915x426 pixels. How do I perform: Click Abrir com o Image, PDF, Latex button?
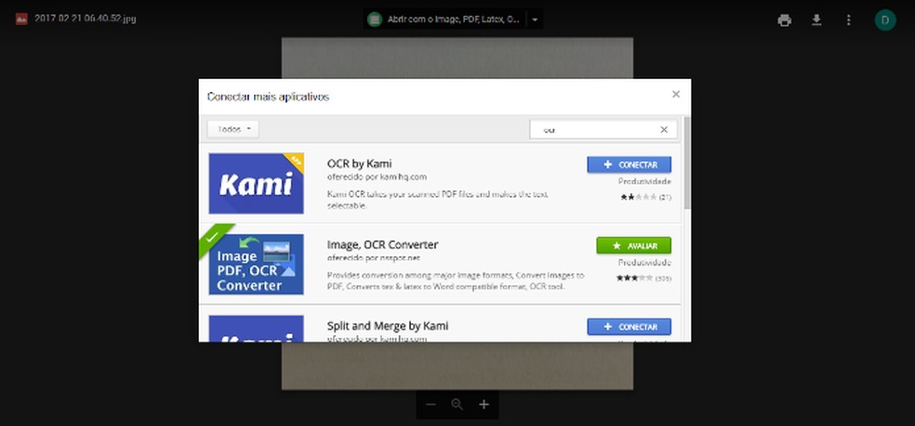point(446,19)
